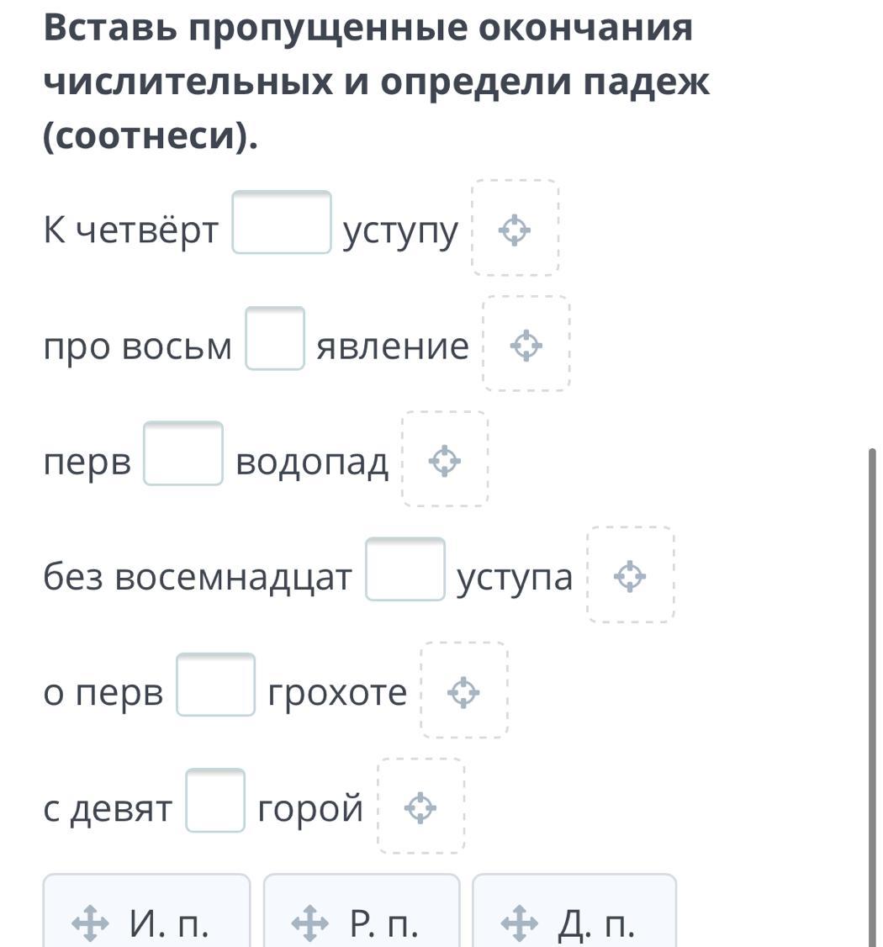
Task: Click the vertical scrollbar on the right edge
Action: (x=871, y=697)
